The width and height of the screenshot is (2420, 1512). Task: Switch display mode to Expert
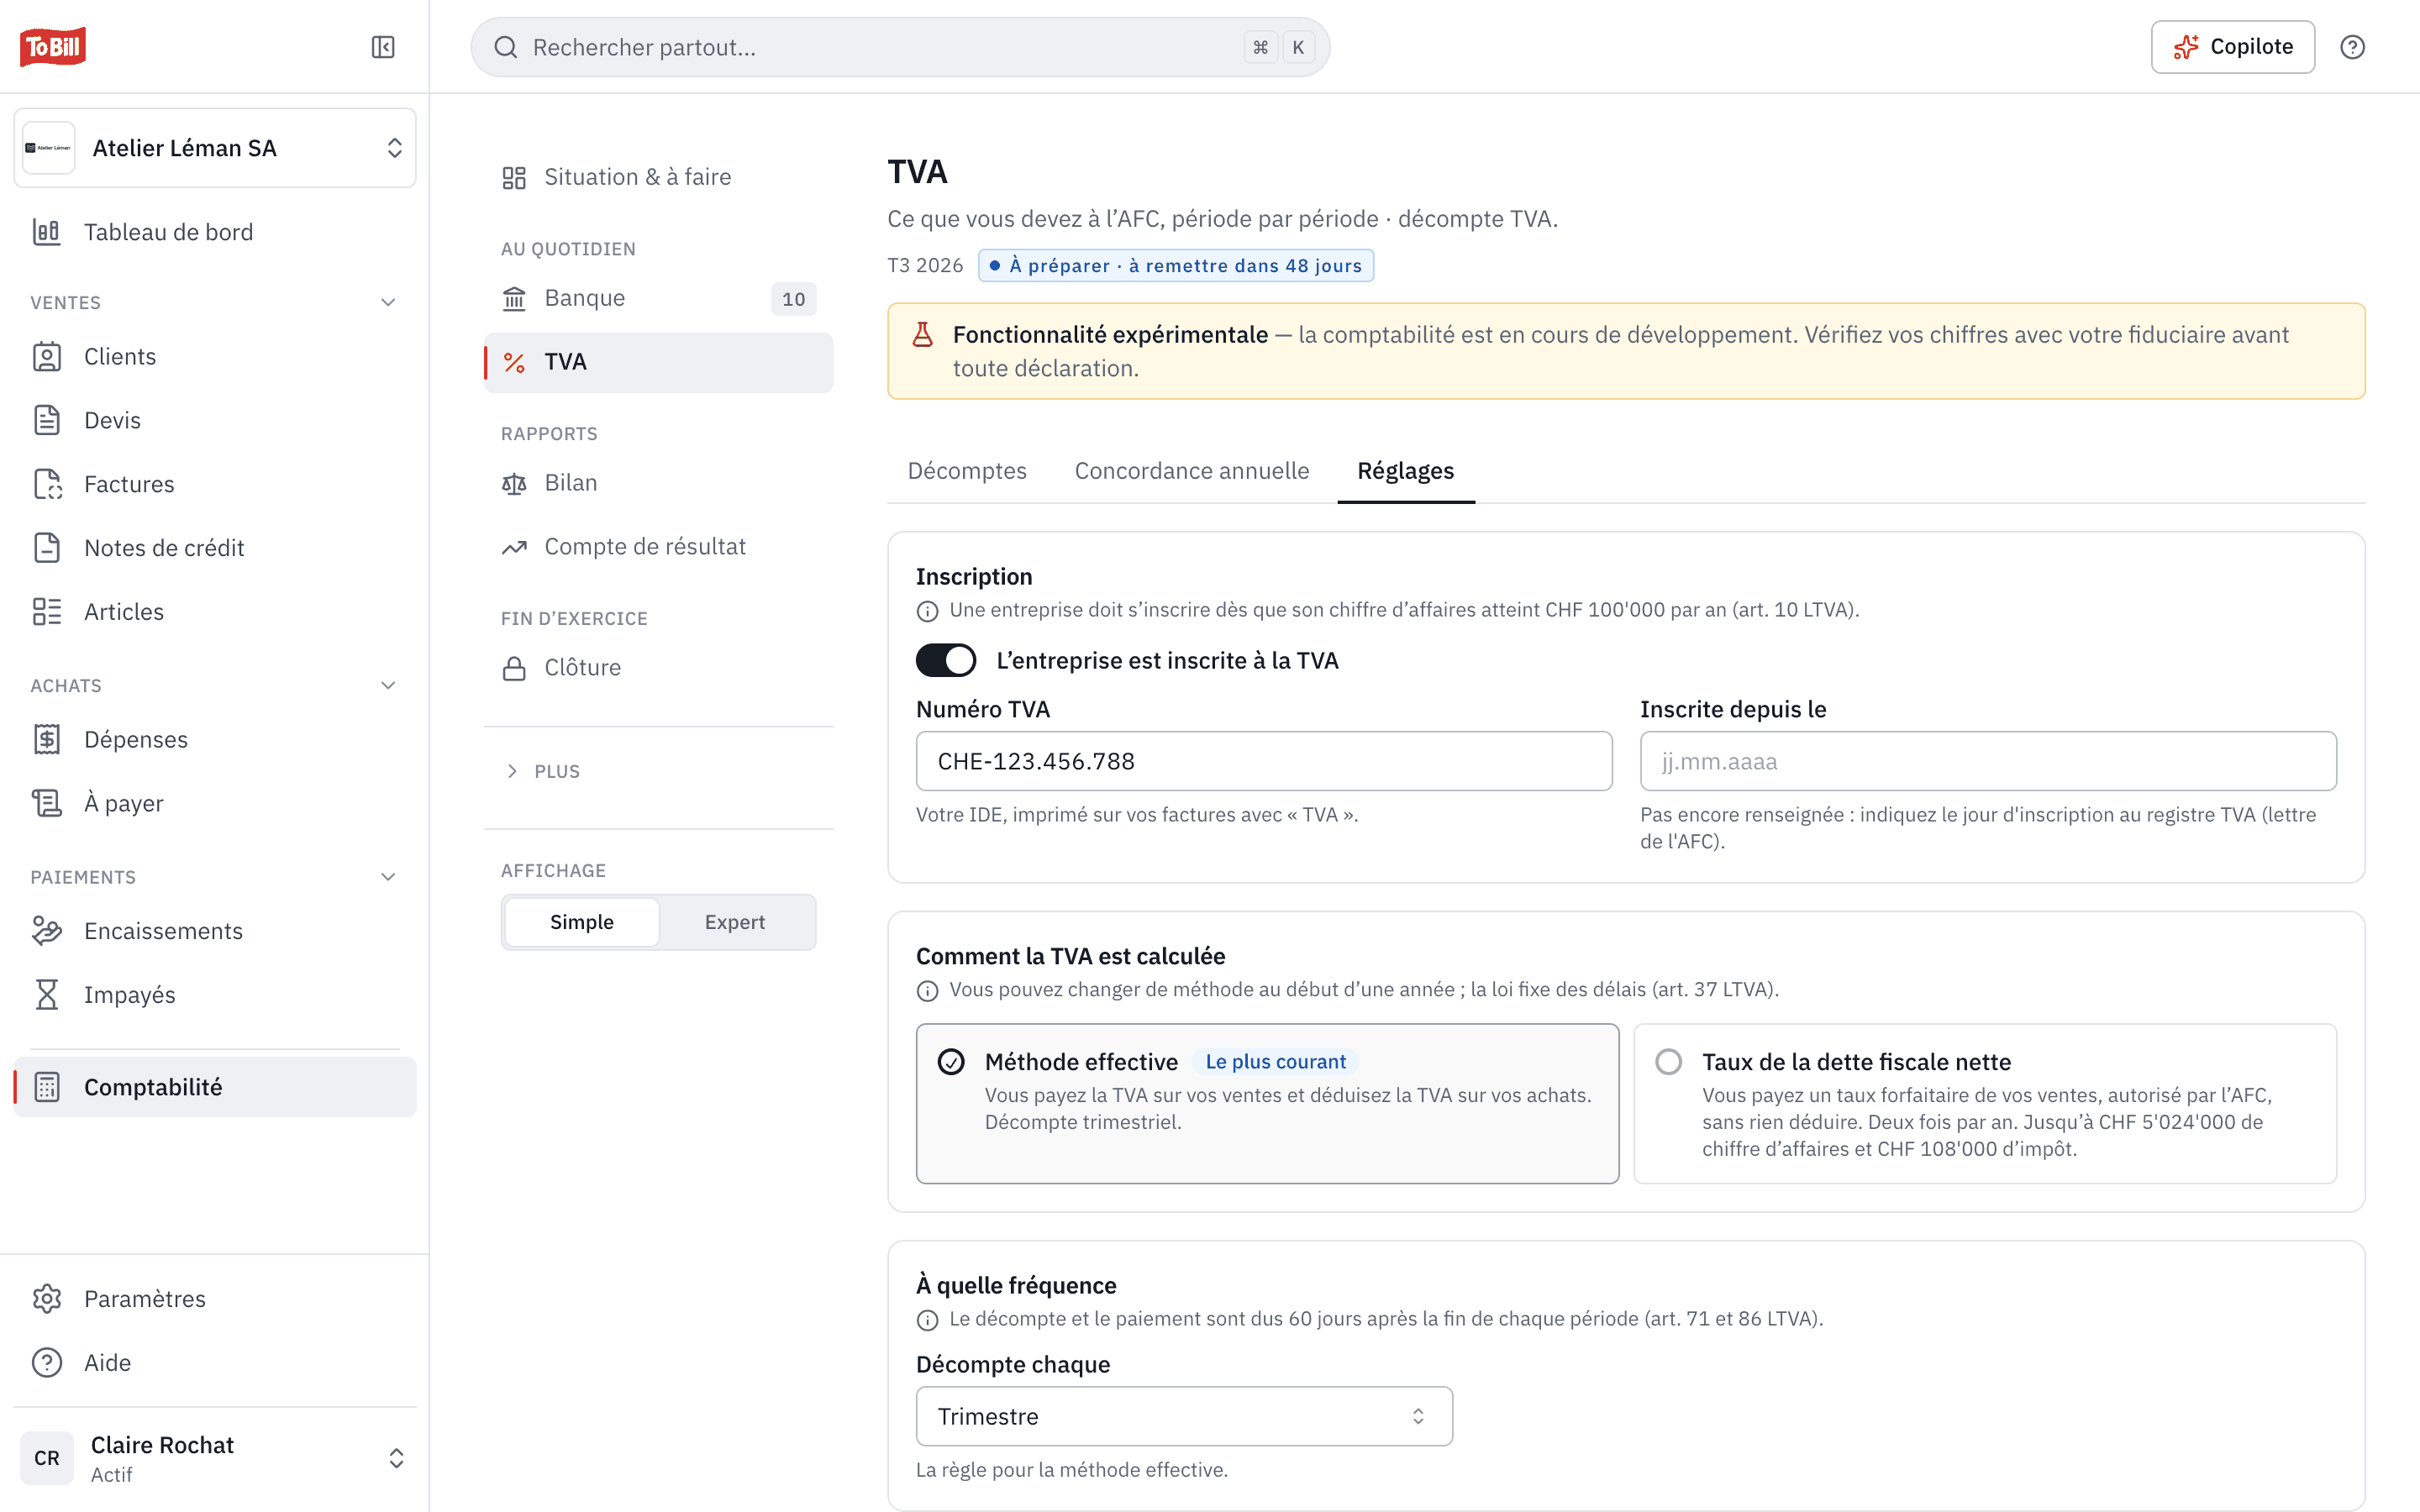[x=735, y=922]
